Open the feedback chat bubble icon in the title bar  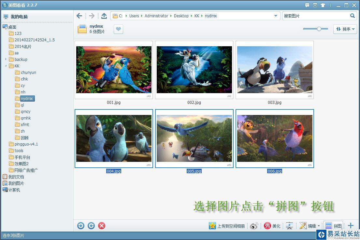[x=307, y=5]
